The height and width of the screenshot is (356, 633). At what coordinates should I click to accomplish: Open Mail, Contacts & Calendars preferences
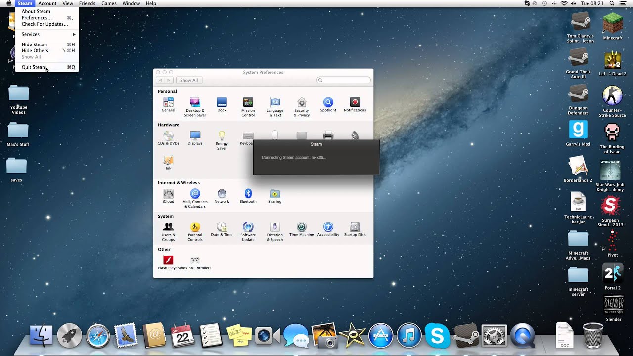pos(195,198)
